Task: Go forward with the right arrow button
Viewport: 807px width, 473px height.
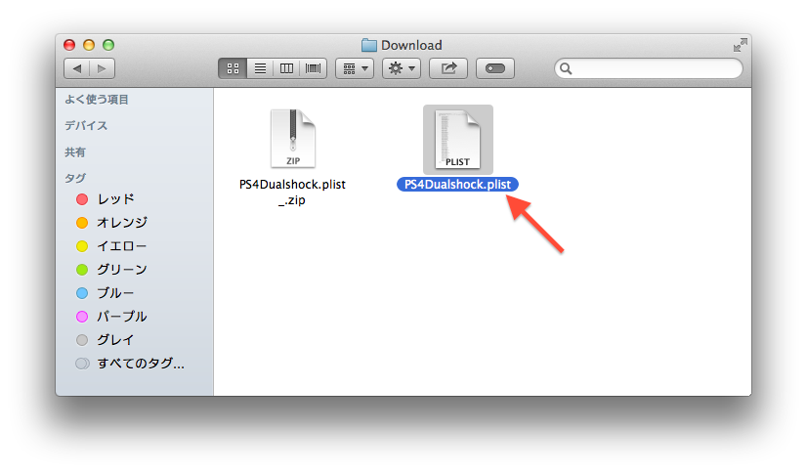Action: [102, 68]
